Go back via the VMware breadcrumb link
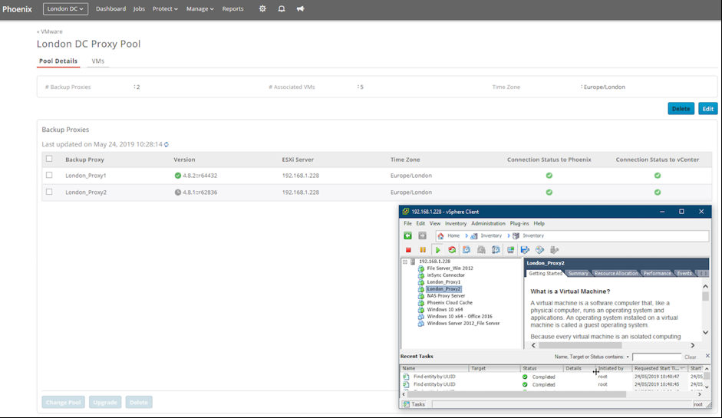Screen dimensions: 722x418 [50, 31]
